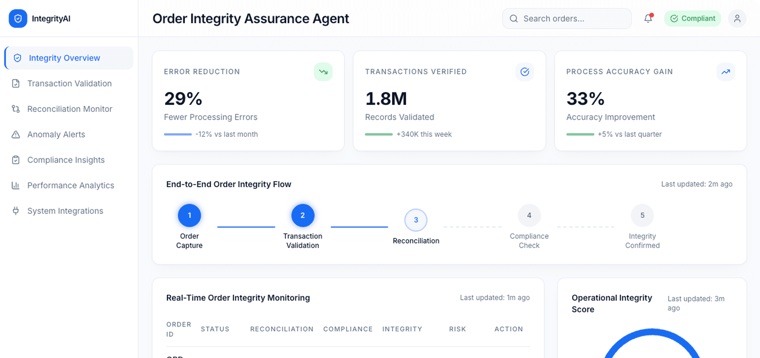Go to Transaction Validation page

tap(69, 83)
